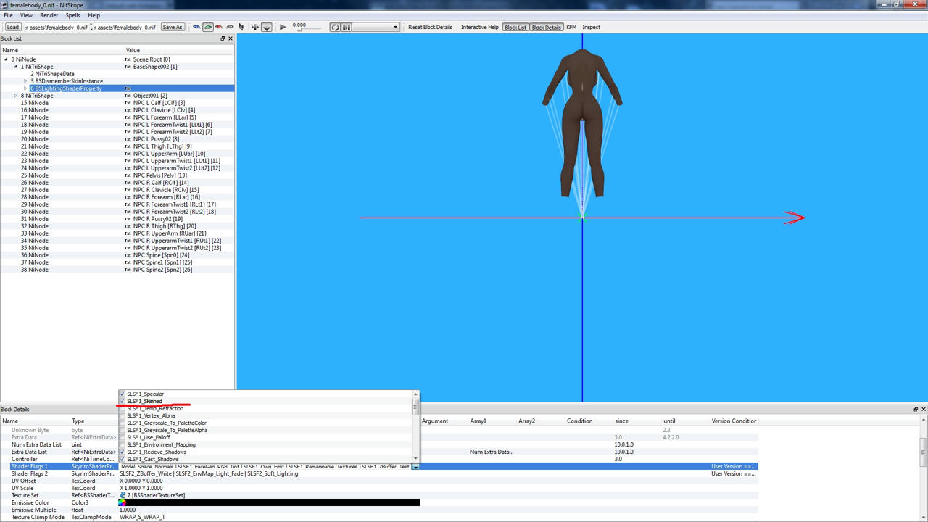
Task: Click Reset Block Details
Action: 430,27
